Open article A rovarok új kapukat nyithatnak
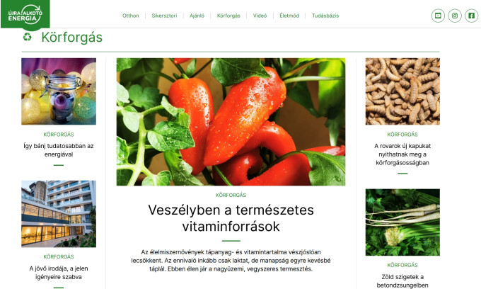Image resolution: width=481 pixels, height=289 pixels. (x=402, y=154)
